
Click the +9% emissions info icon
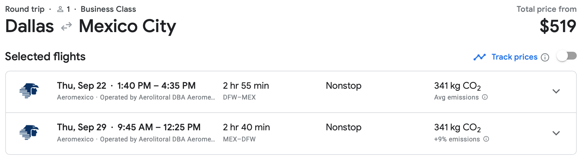coord(486,139)
